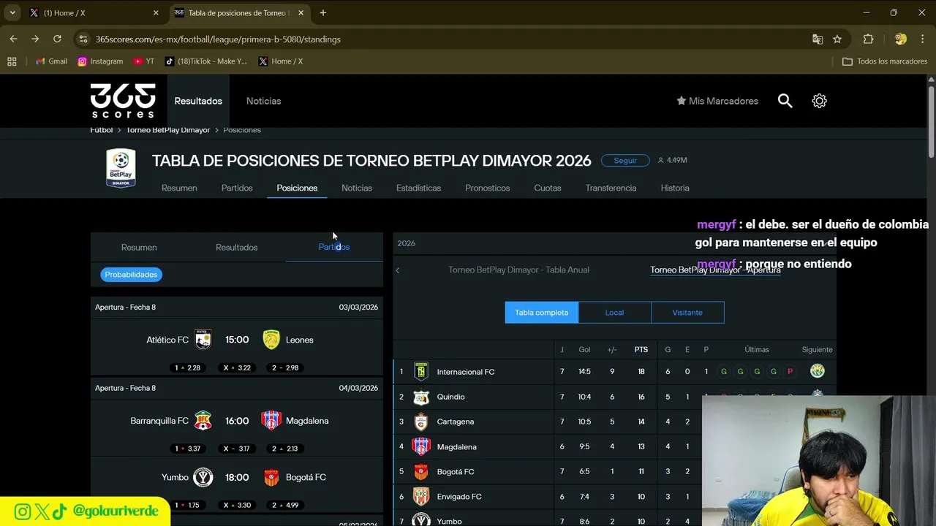Click the BetPlay Dimayor league badge
This screenshot has width=936, height=526.
(121, 168)
